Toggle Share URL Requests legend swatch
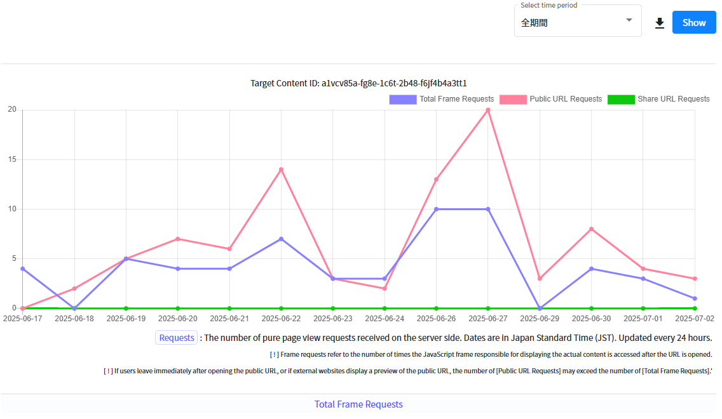This screenshot has width=722, height=419. pyautogui.click(x=621, y=99)
